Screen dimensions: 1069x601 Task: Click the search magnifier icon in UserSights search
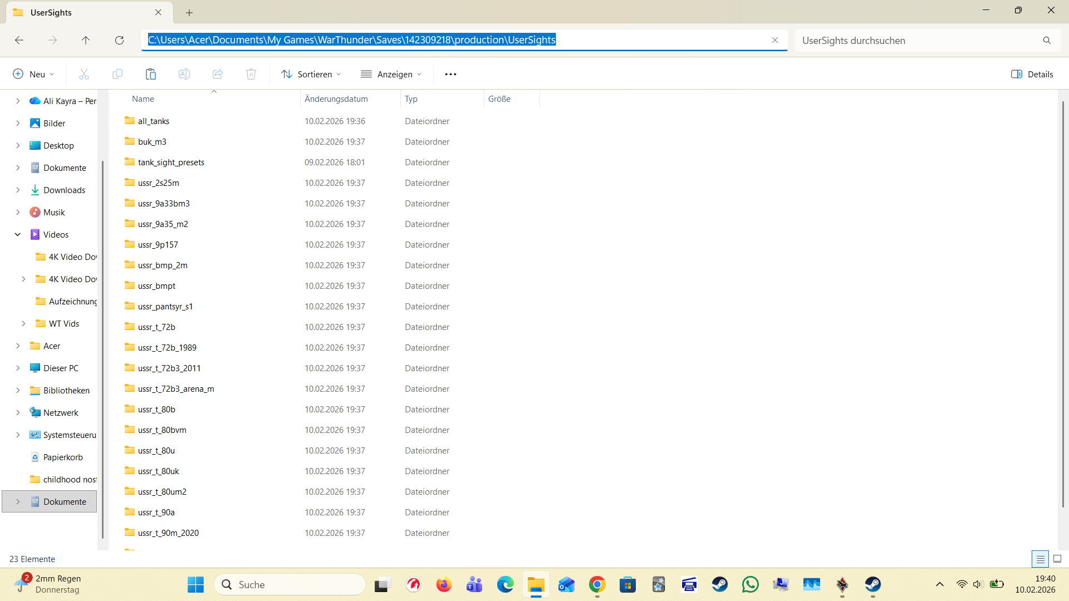pos(1047,41)
